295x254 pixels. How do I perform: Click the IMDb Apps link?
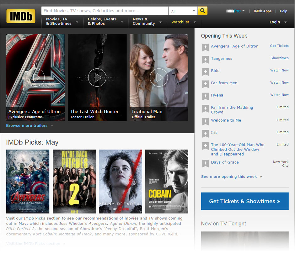pos(262,11)
